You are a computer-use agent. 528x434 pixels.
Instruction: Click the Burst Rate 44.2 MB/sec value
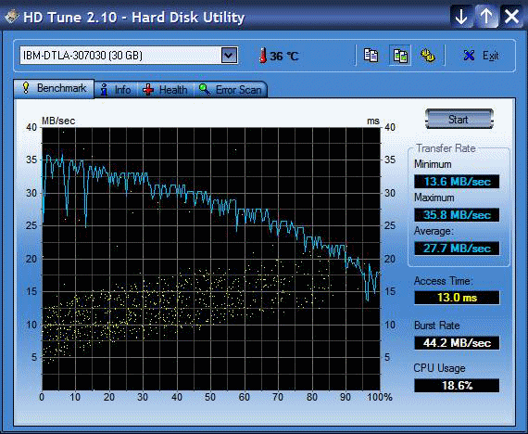[457, 342]
